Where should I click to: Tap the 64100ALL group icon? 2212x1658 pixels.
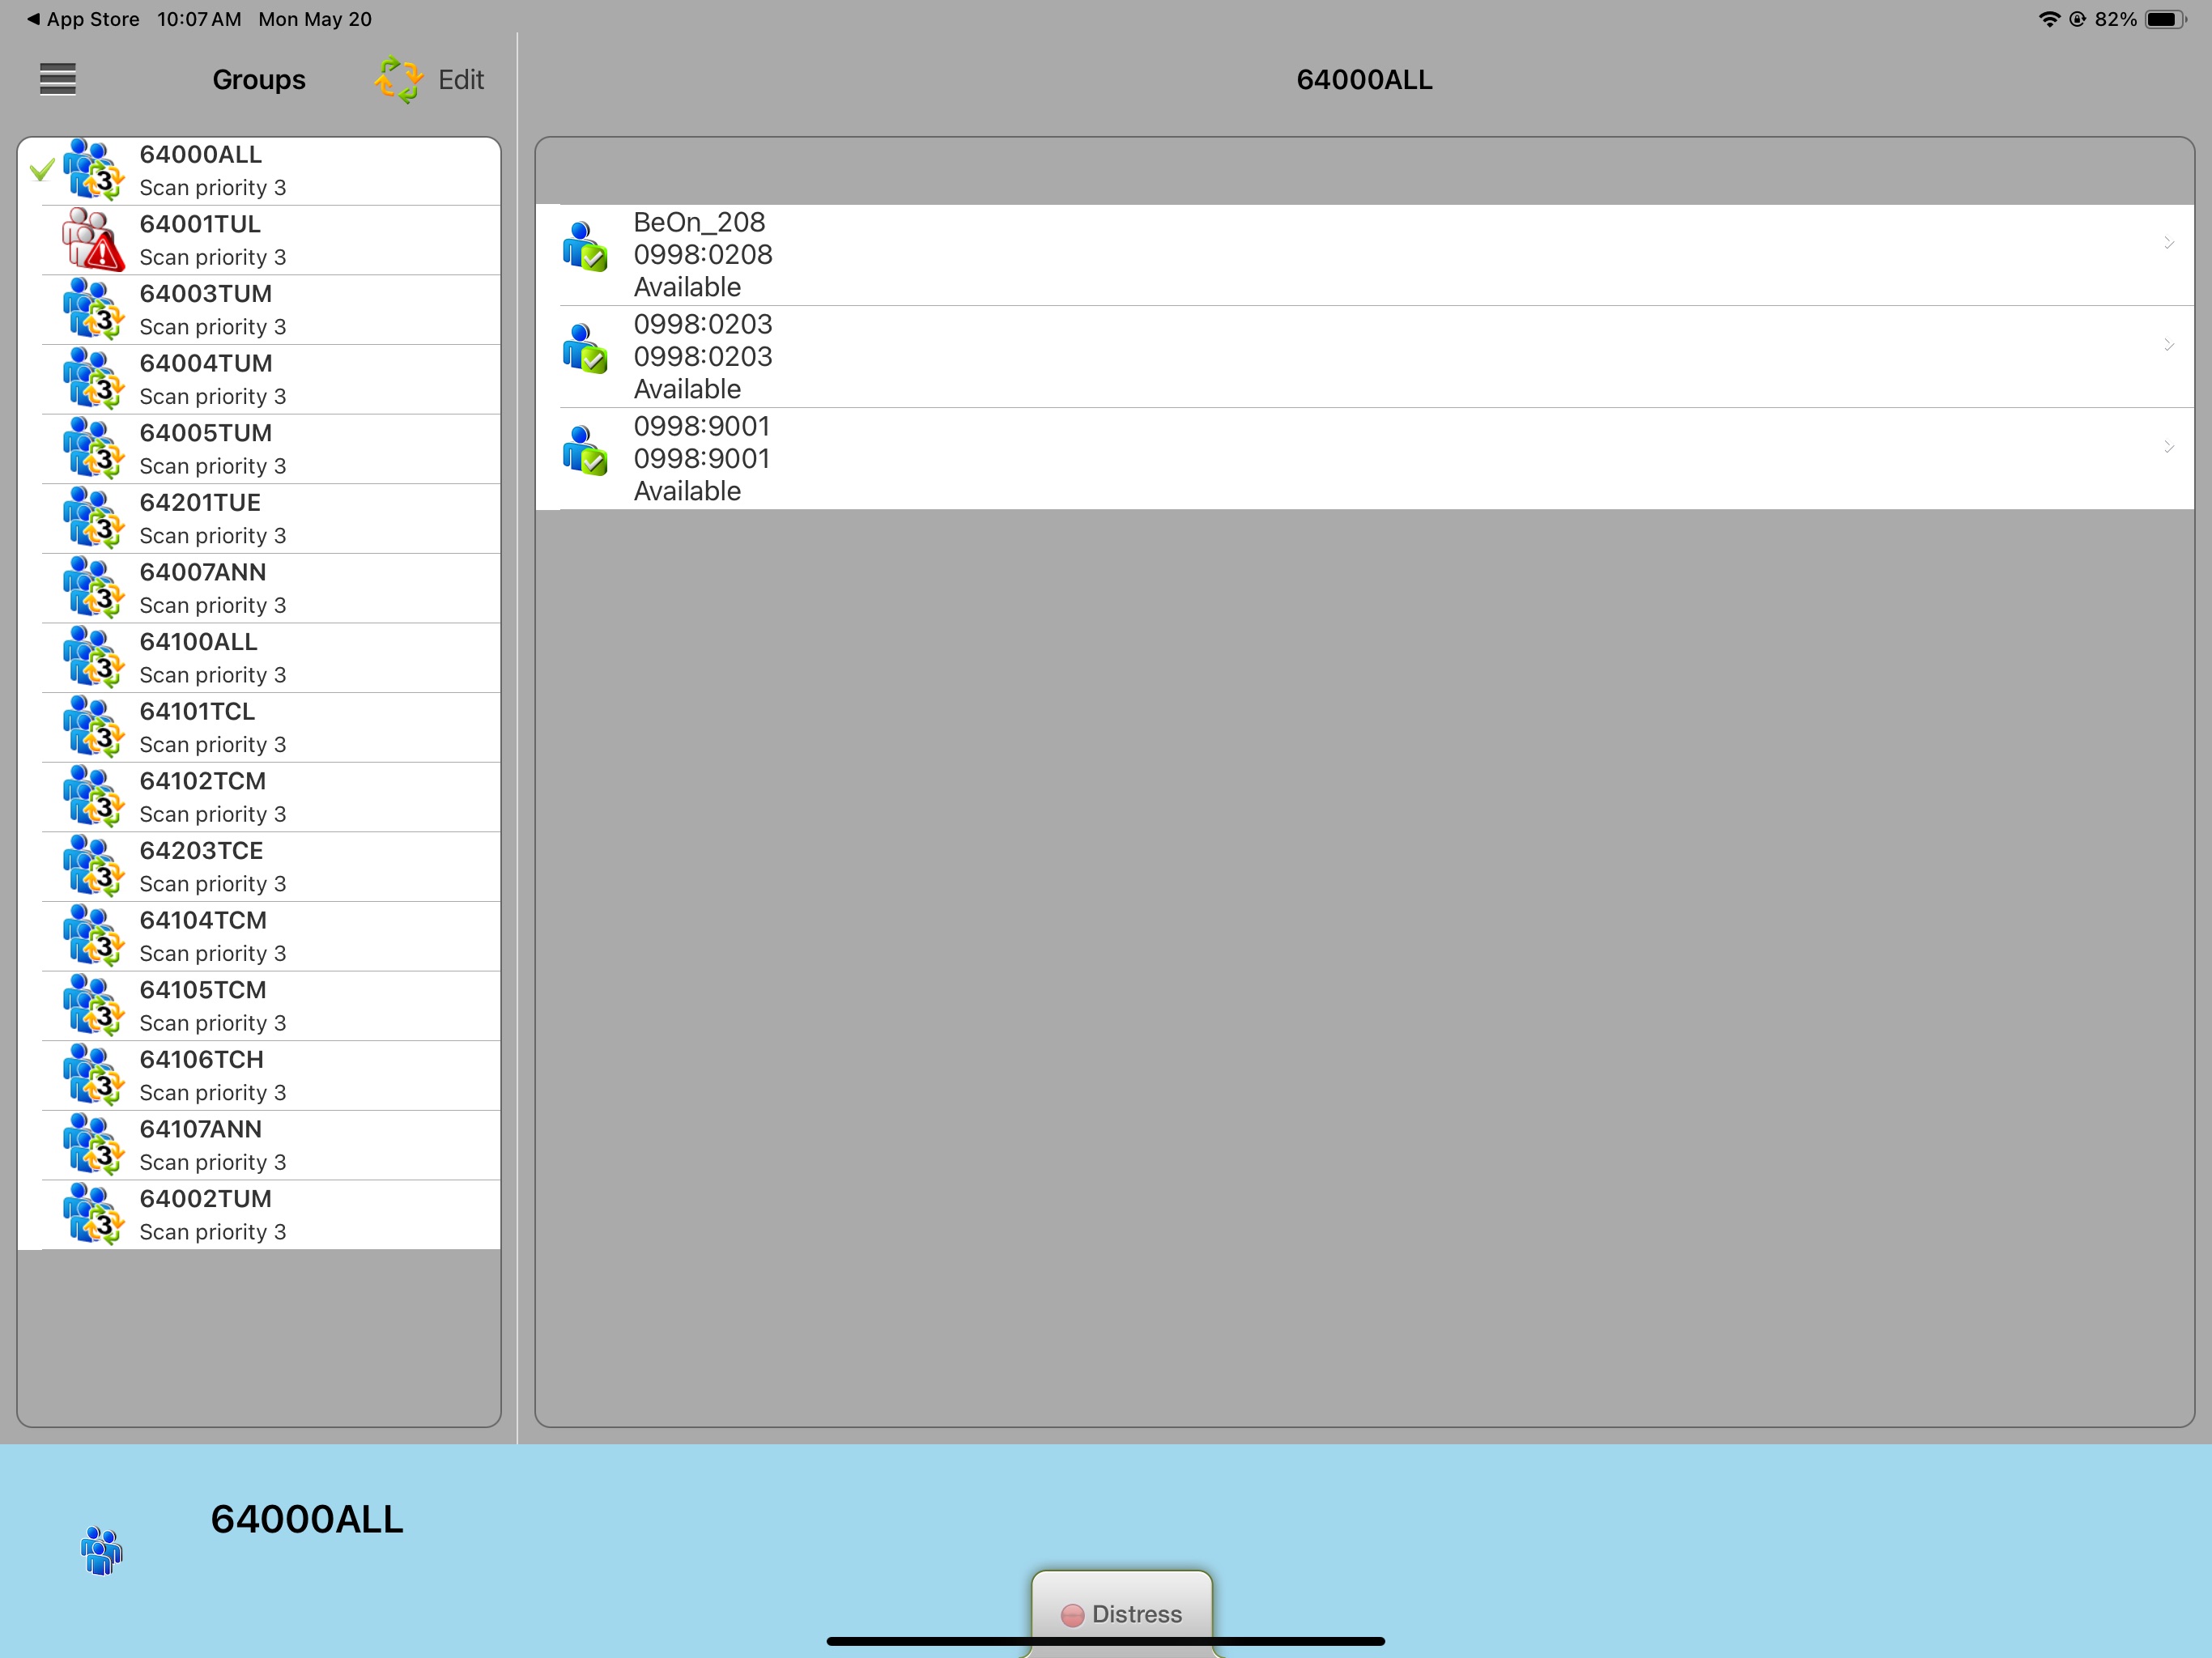point(94,658)
